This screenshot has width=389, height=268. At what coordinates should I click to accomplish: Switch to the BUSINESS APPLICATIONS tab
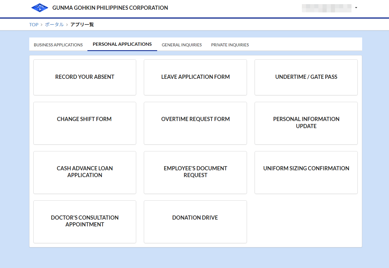58,45
